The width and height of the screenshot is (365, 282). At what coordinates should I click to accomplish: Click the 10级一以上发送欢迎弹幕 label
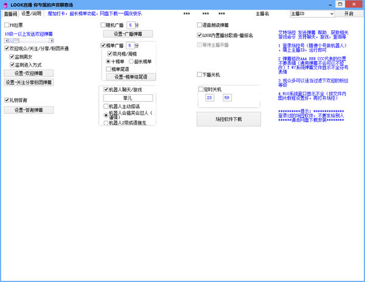click(x=29, y=34)
